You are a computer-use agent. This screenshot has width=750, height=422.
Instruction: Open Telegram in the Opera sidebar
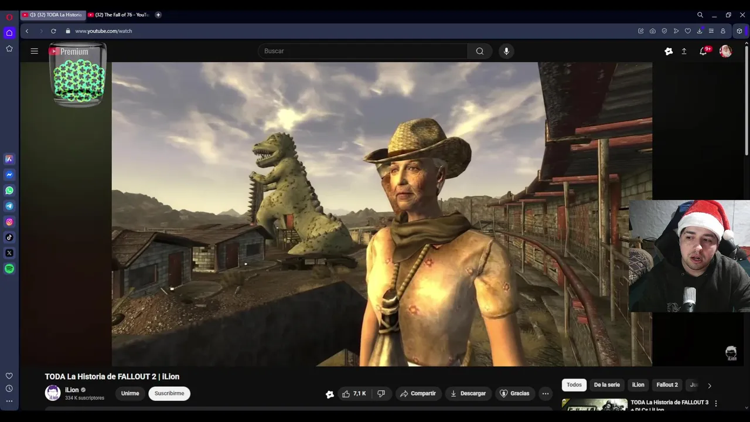point(9,206)
